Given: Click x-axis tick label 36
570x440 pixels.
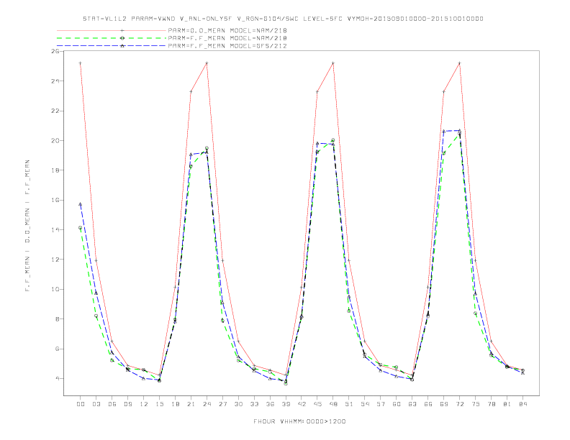Looking at the screenshot, I should click(270, 404).
